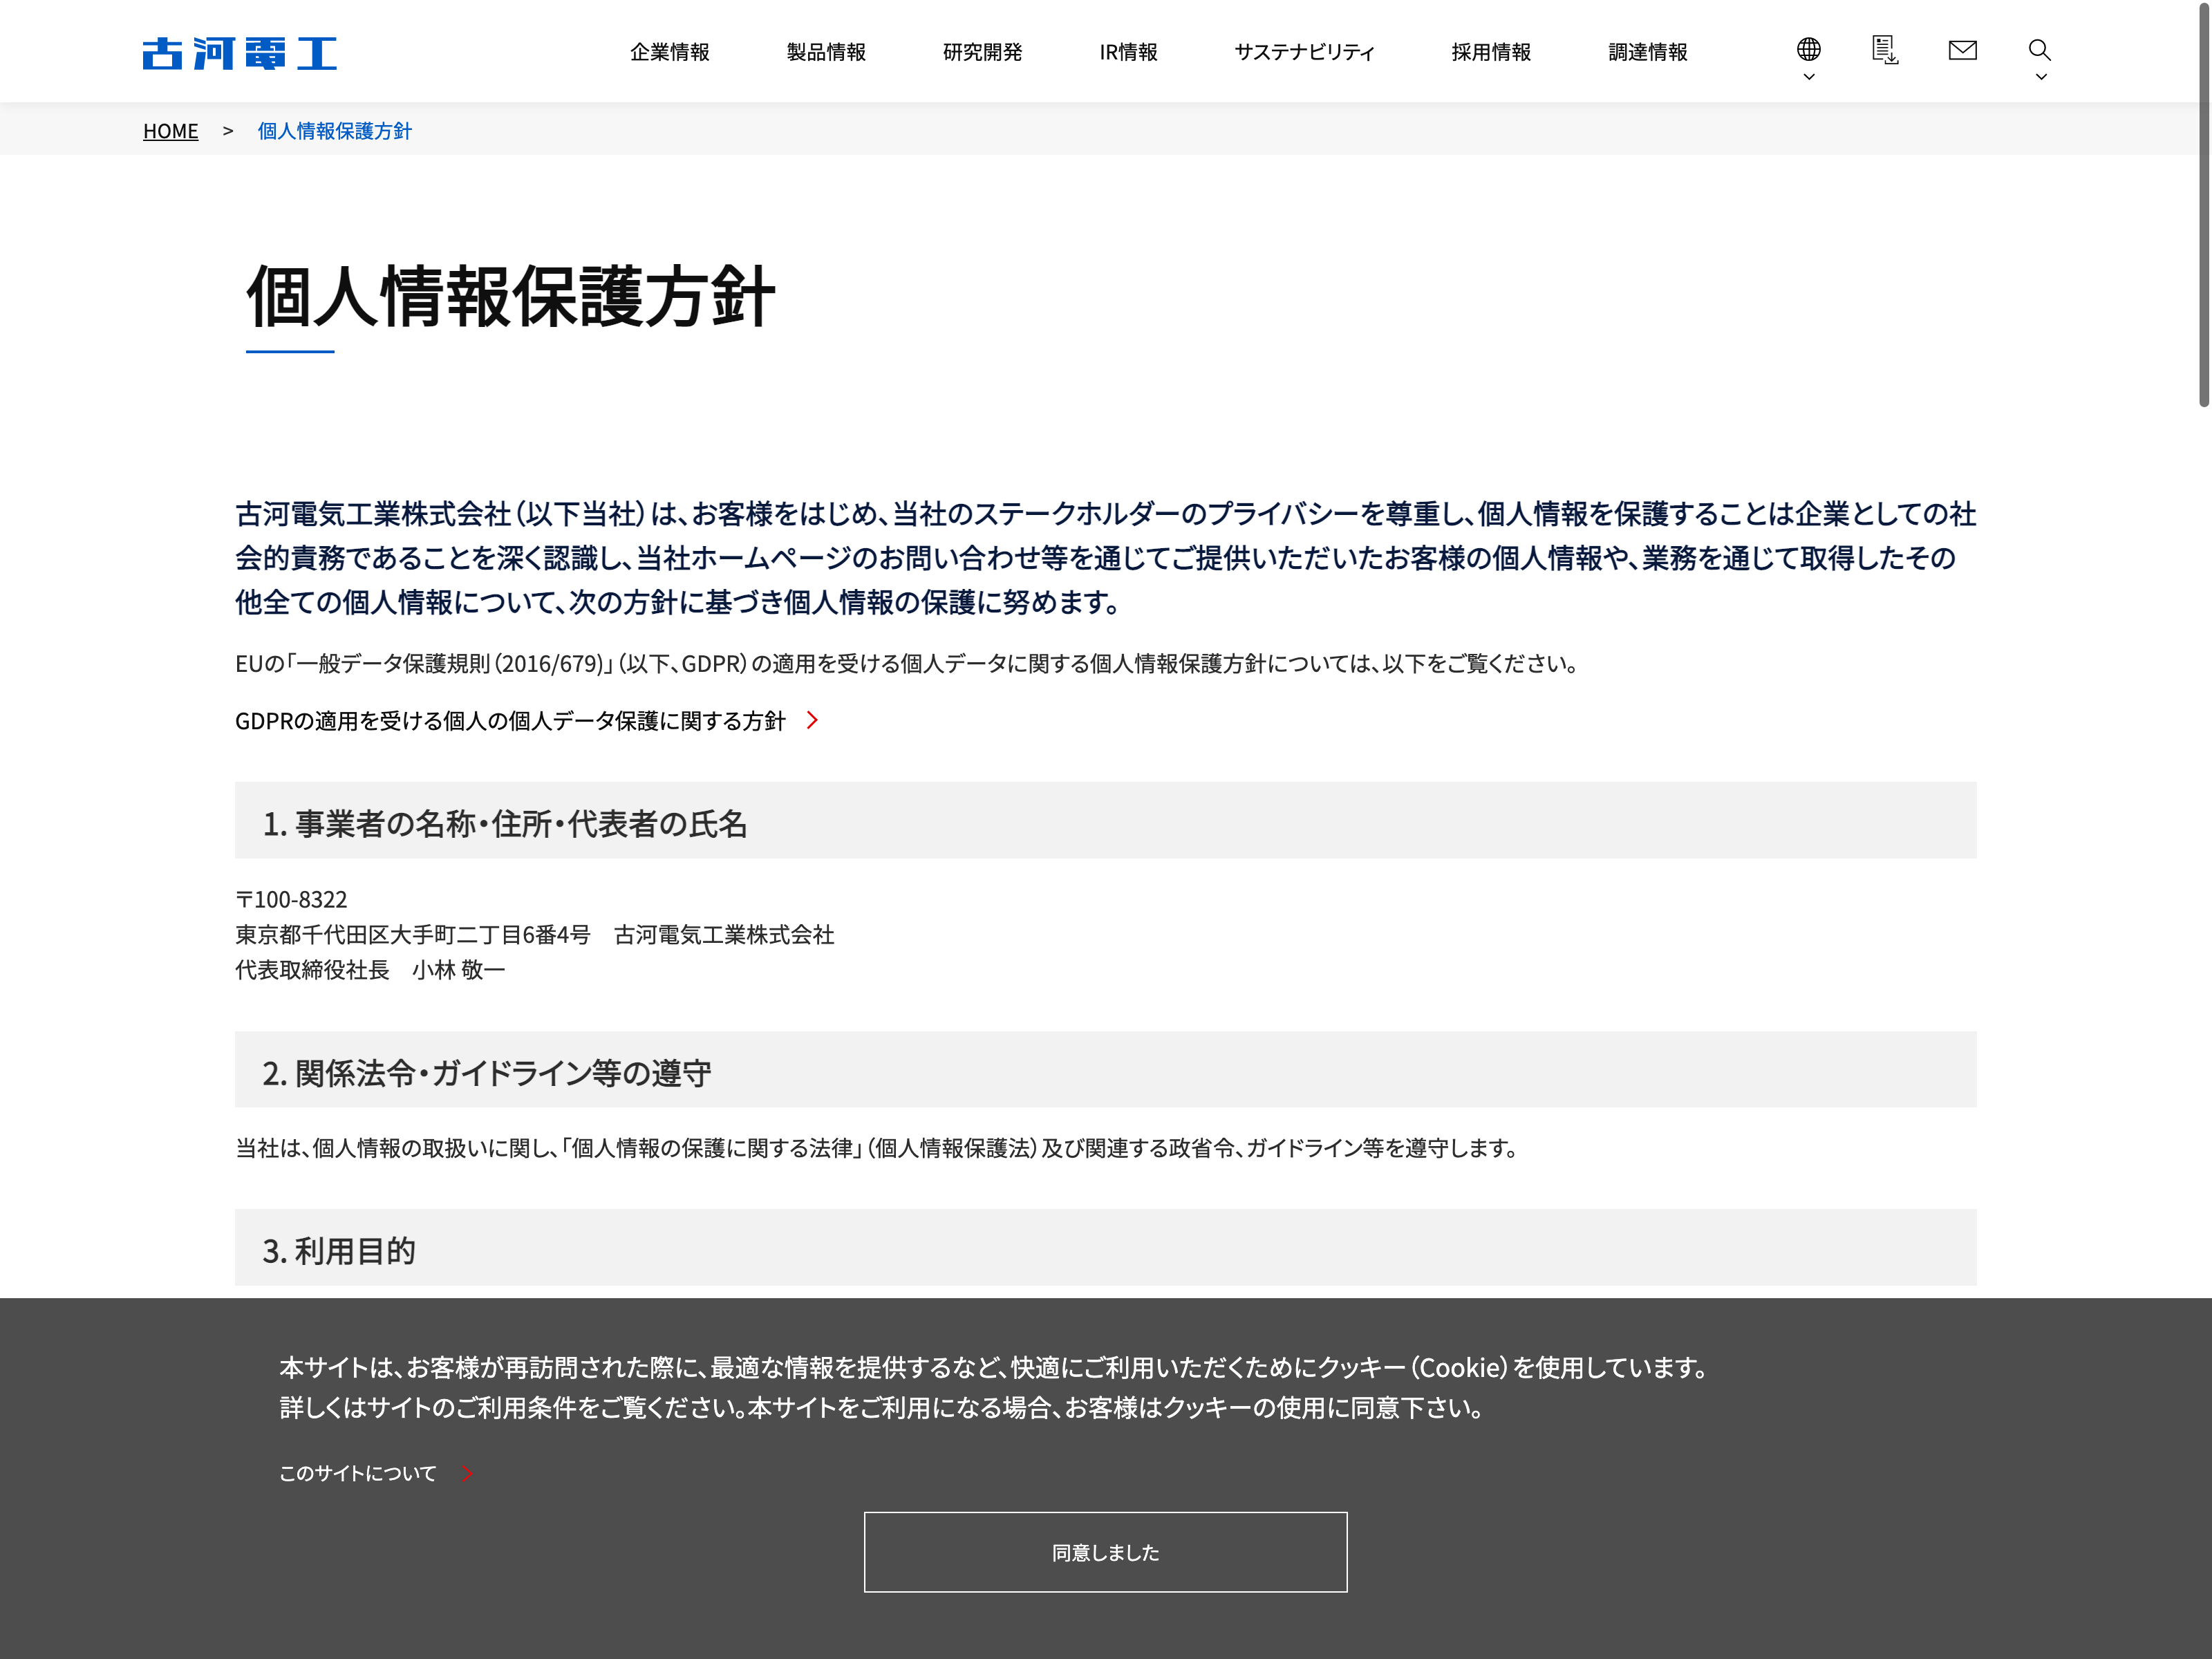Select 調達情報 in the header
Image resolution: width=2212 pixels, height=1659 pixels.
point(1647,52)
